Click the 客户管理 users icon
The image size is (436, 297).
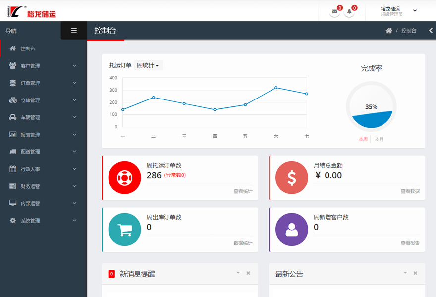(13, 65)
